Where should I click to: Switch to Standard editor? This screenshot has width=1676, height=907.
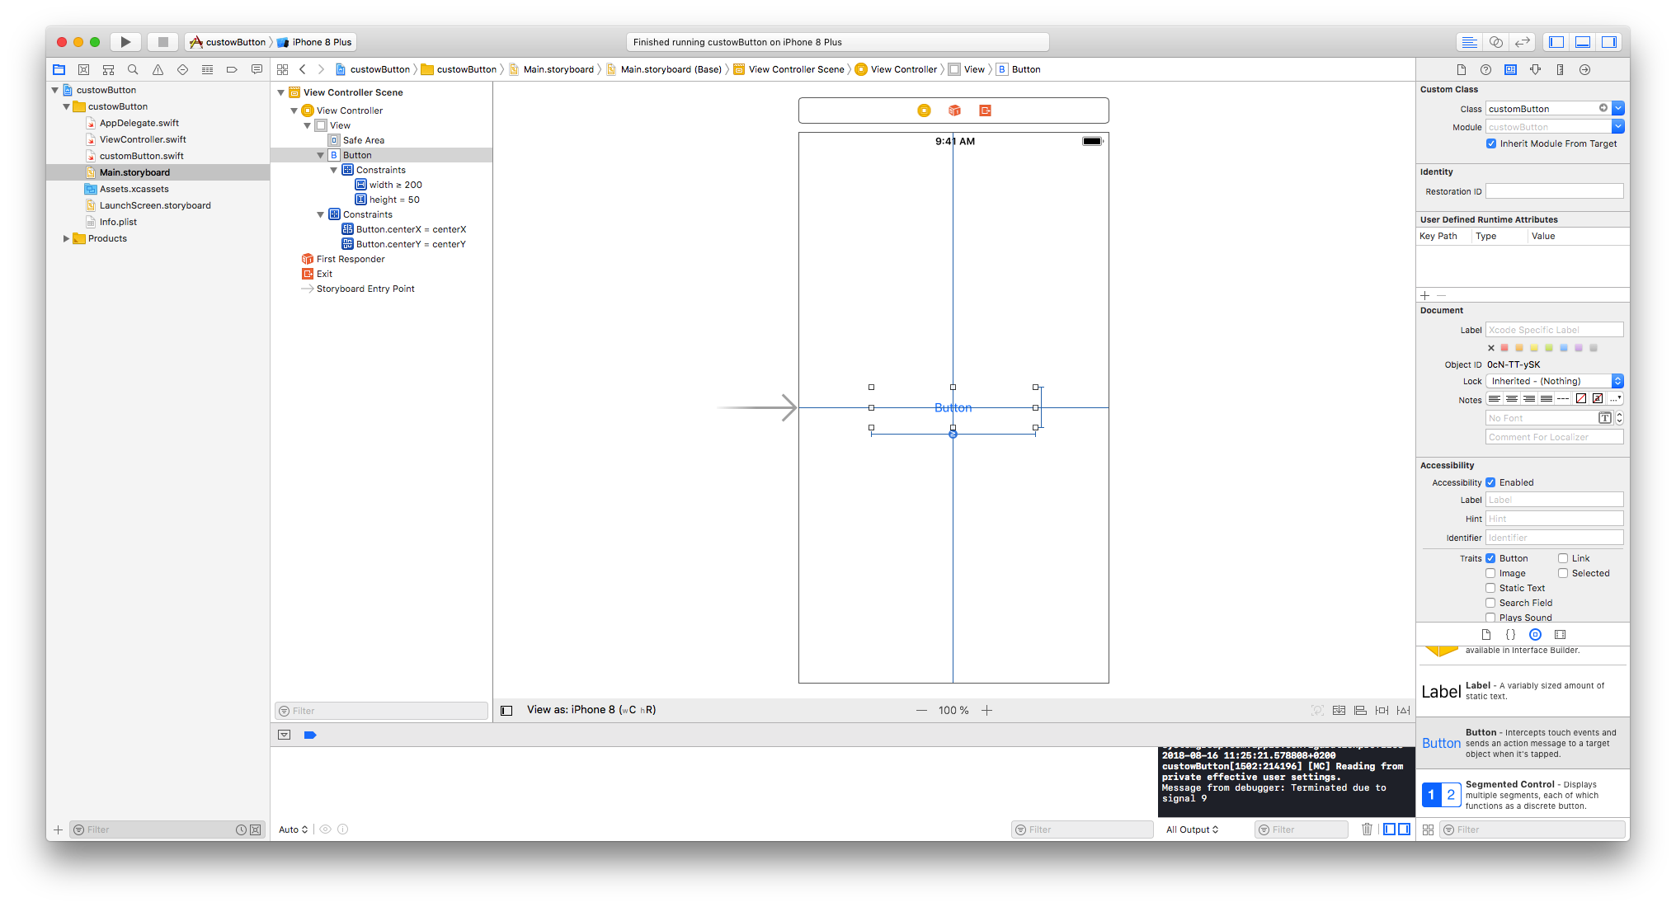coord(1469,42)
